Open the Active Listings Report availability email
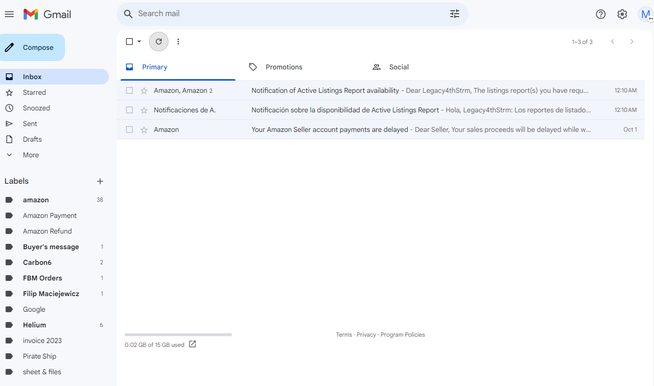The width and height of the screenshot is (654, 386). coord(380,90)
